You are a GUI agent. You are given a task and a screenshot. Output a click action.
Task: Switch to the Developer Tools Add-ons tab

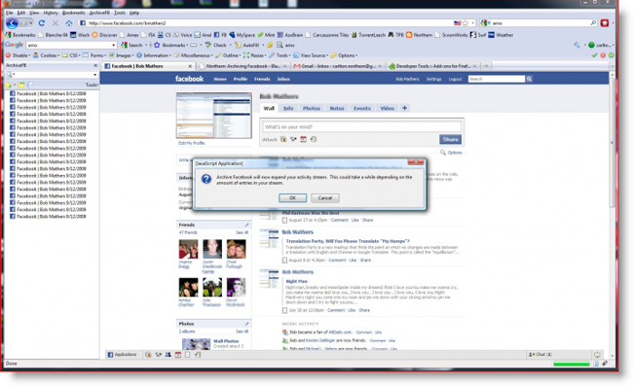tap(433, 66)
